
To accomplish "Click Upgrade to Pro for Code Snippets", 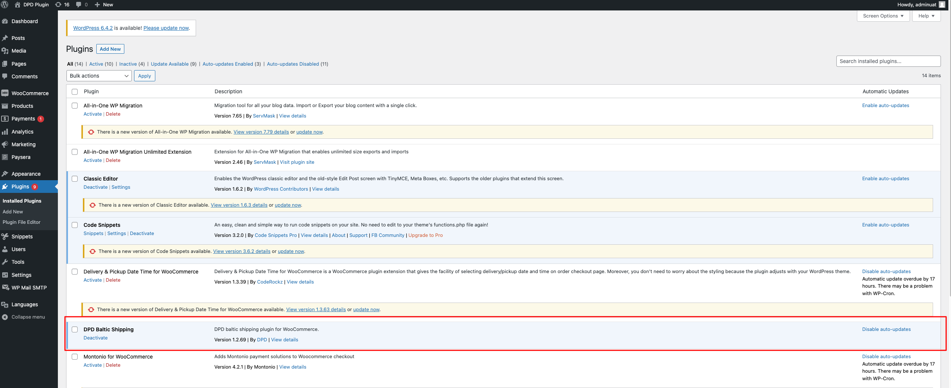I will pyautogui.click(x=425, y=235).
